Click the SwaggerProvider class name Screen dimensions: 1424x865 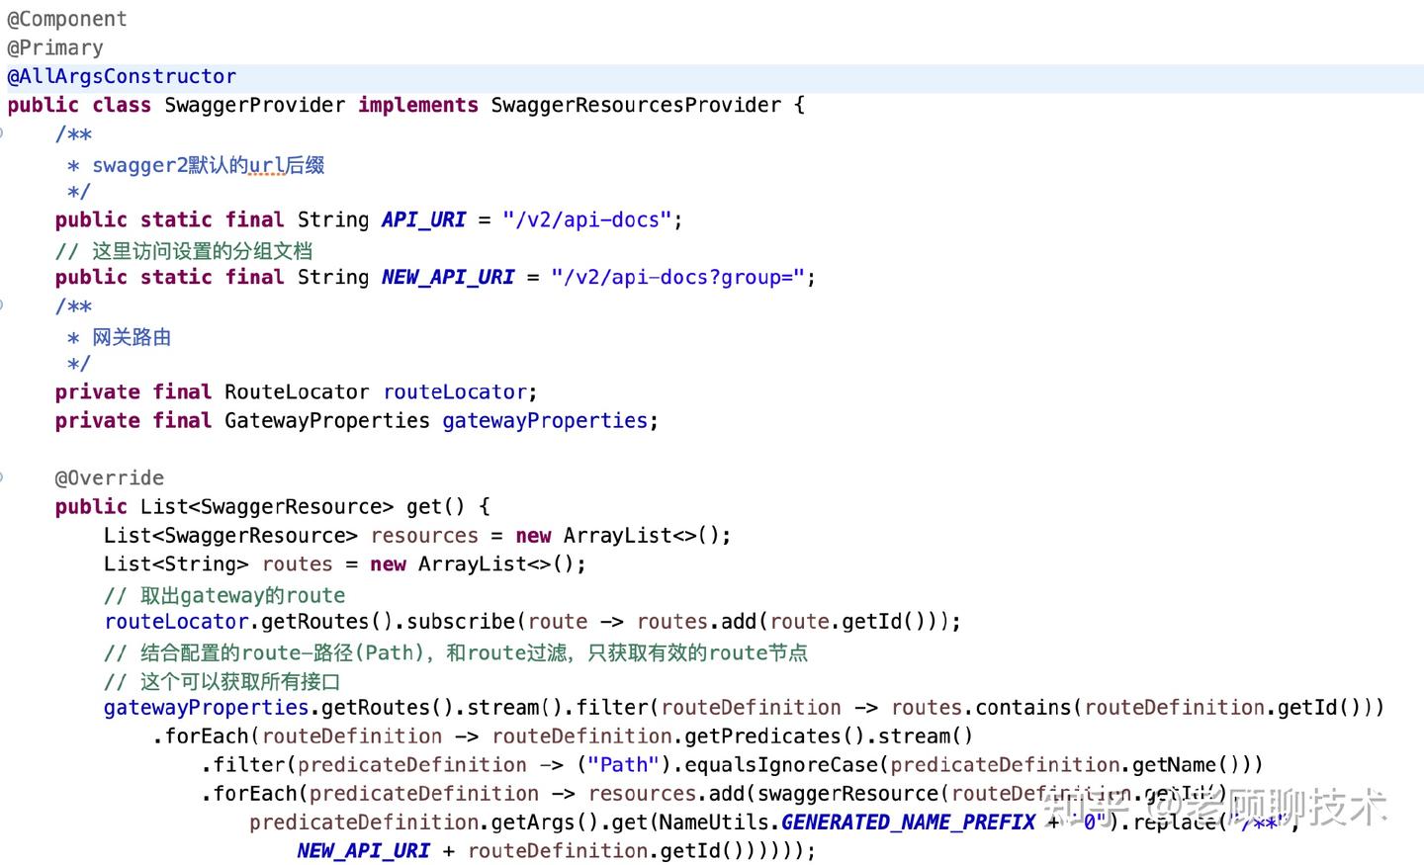pyautogui.click(x=255, y=105)
